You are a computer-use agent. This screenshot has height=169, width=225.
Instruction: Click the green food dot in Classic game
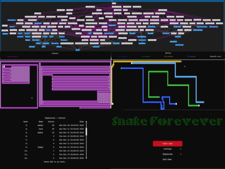coord(32,98)
